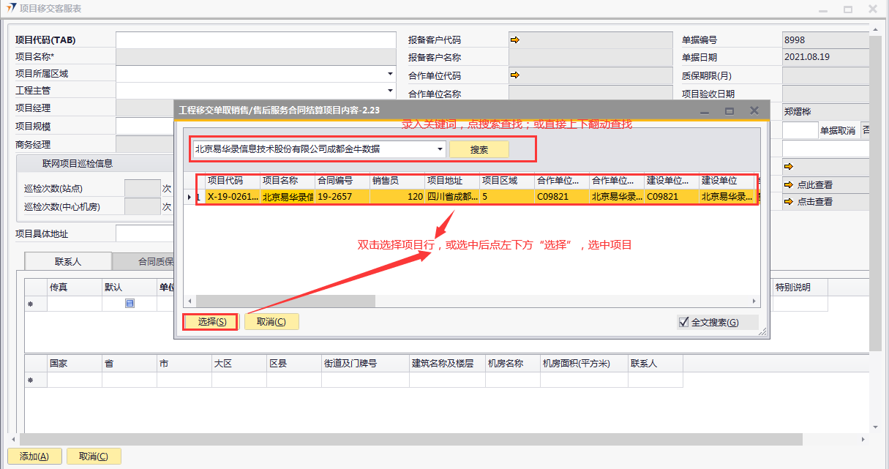Click the 选择(S) button
This screenshot has height=469, width=889.
tap(208, 322)
